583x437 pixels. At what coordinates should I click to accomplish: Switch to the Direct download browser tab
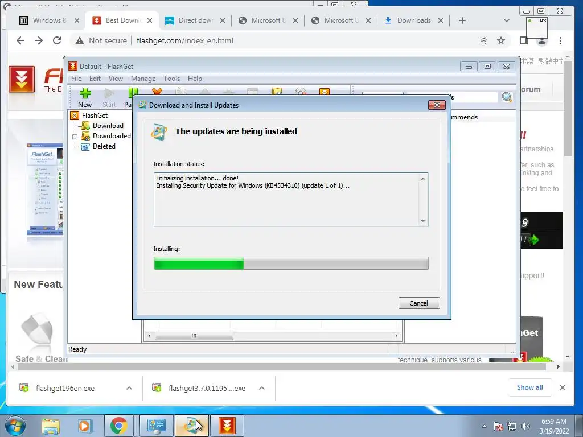195,20
